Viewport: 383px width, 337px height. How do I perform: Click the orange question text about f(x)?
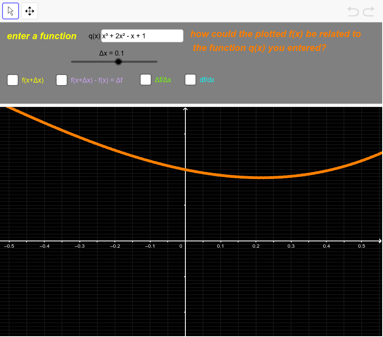275,41
